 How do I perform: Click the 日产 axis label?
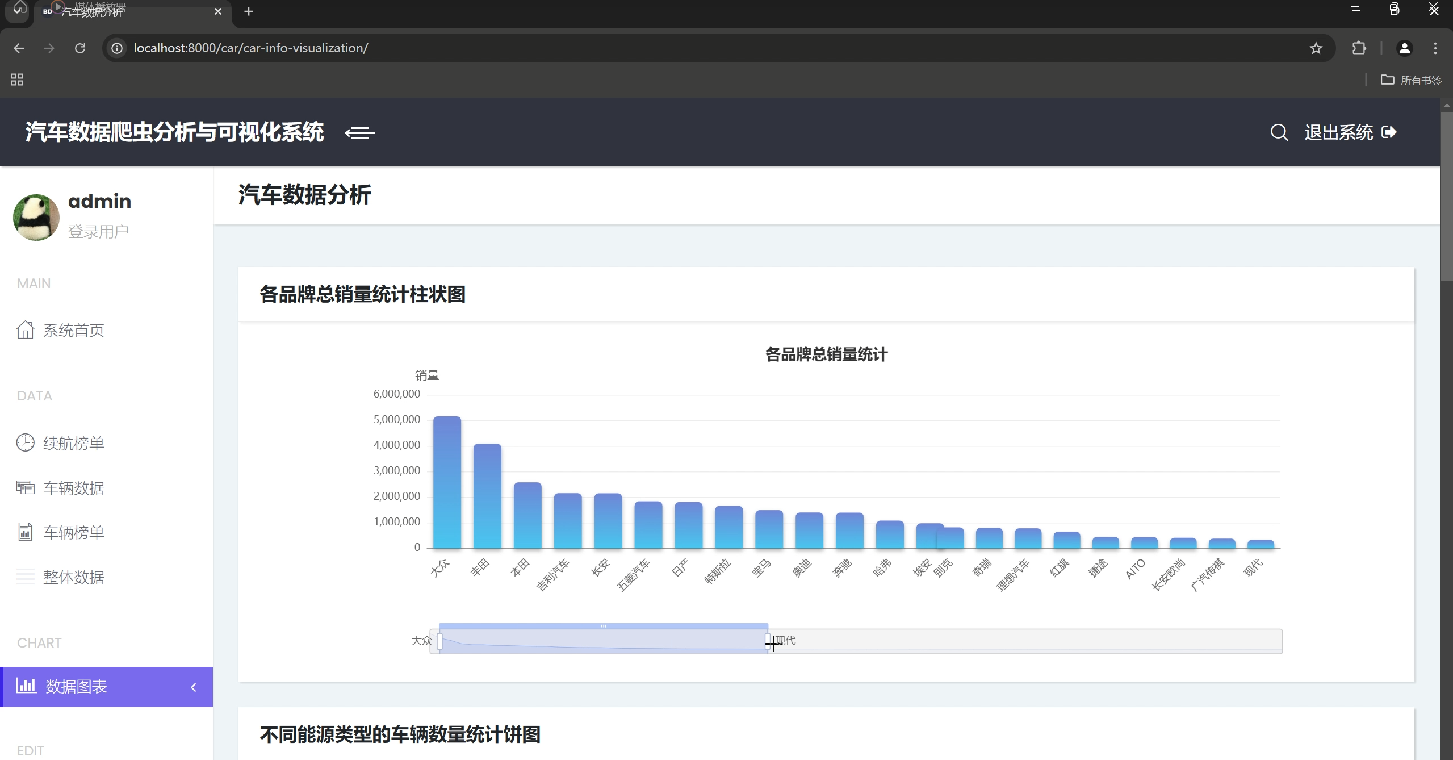pyautogui.click(x=680, y=567)
